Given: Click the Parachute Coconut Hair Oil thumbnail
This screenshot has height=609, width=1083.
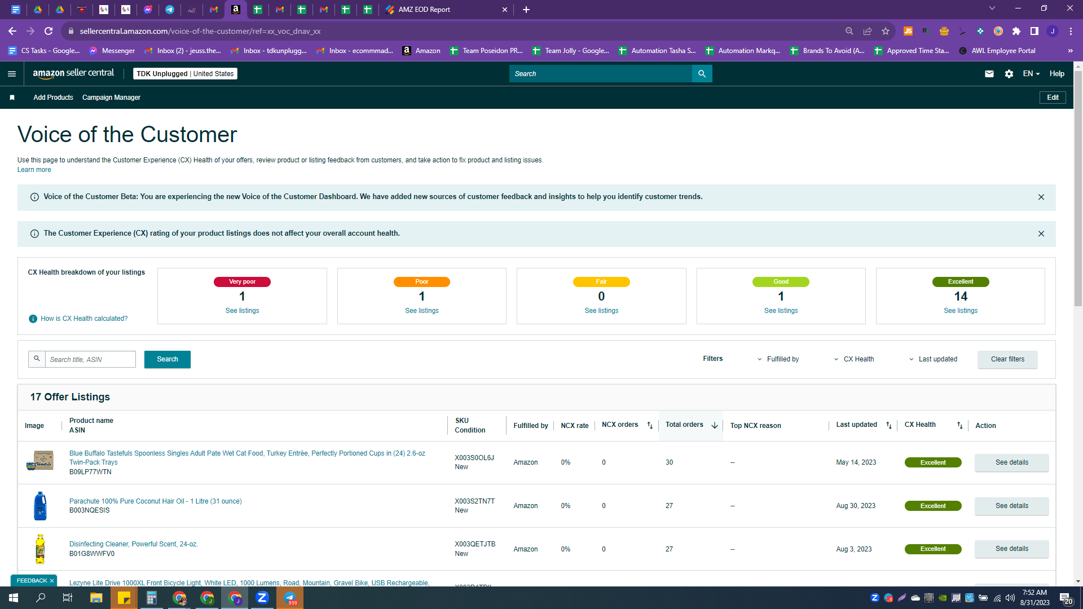Looking at the screenshot, I should click(40, 506).
